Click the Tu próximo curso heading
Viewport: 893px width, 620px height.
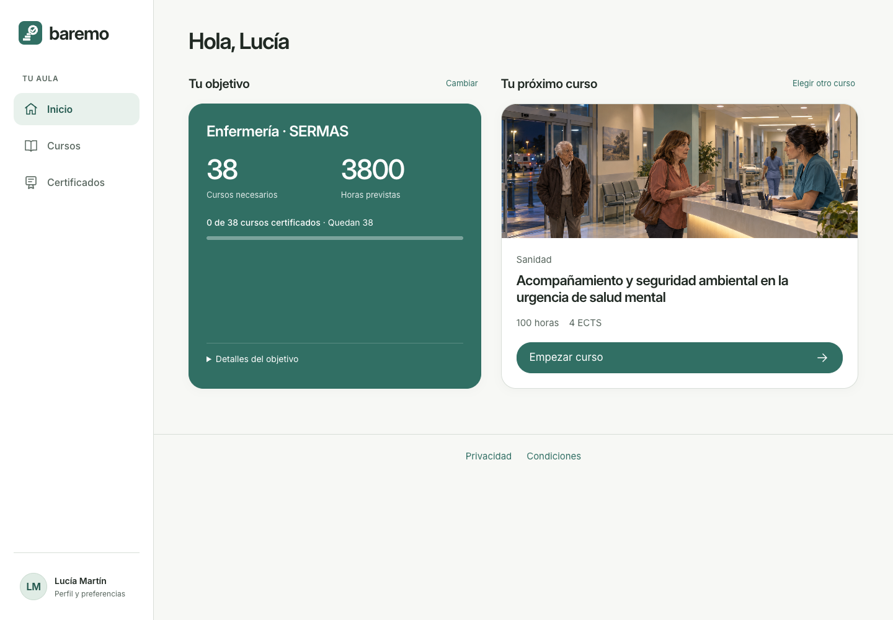pos(549,84)
